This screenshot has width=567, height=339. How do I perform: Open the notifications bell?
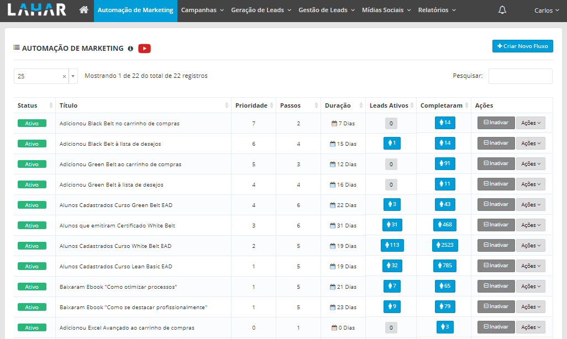502,10
